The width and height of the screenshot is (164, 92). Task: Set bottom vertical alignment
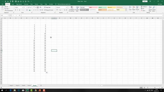click(x=38, y=7)
